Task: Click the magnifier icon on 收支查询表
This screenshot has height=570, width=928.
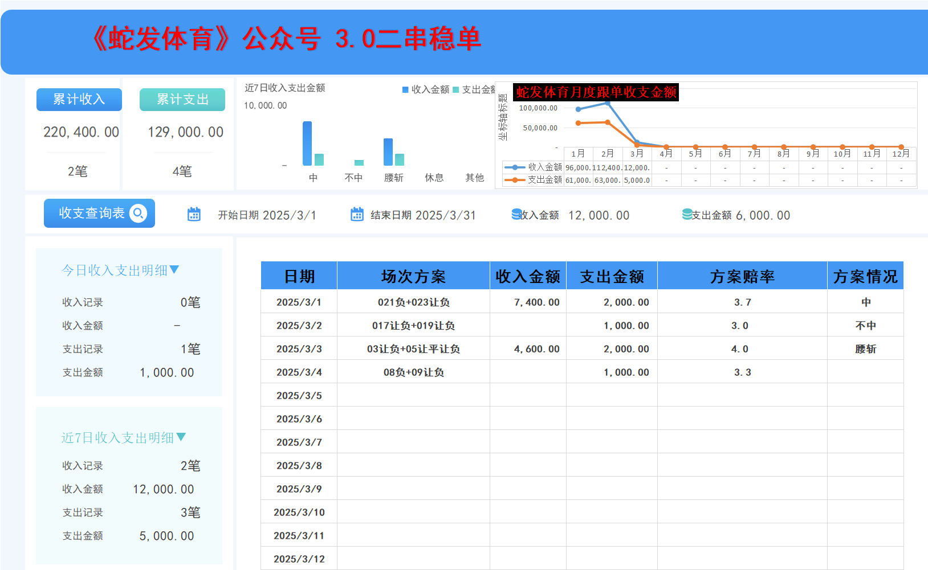Action: coord(138,213)
